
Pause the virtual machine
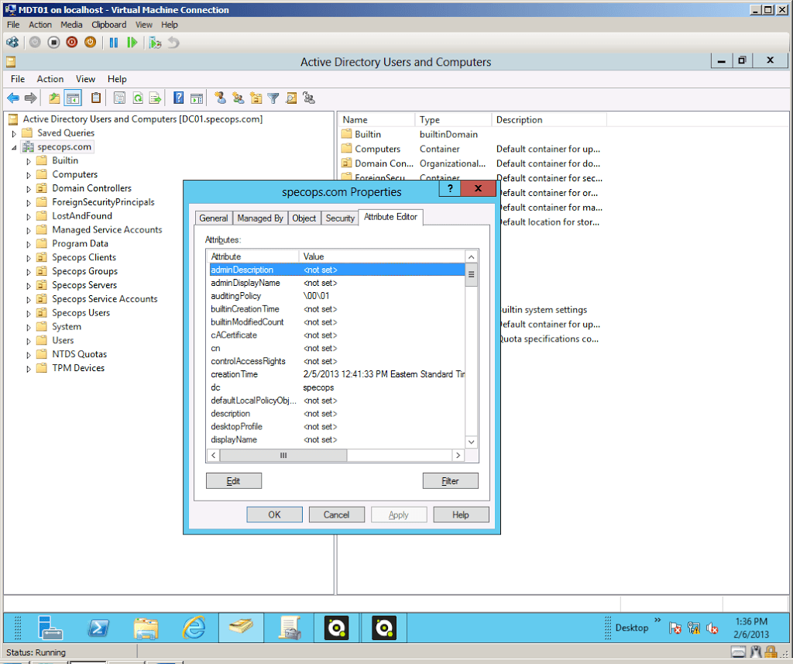point(114,43)
